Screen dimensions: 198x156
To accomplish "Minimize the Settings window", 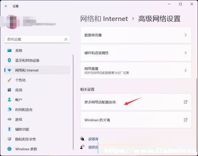I will click(169, 4).
